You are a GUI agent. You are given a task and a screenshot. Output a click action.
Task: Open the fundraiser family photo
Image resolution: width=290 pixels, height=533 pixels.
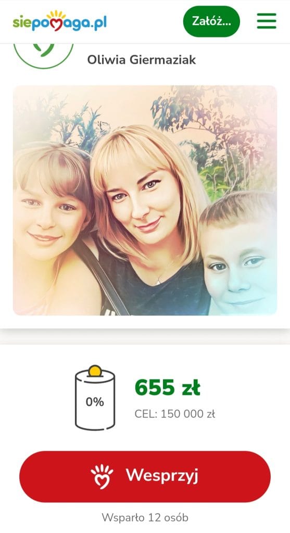point(145,200)
